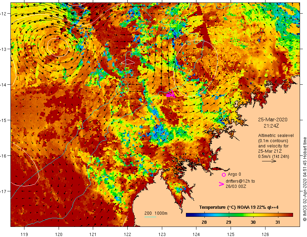This screenshot has width=307, height=237.
Task: Click the '0.5m/s (1kt 24h)' label
Action: pyautogui.click(x=274, y=156)
